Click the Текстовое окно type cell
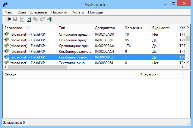The width and height of the screenshot is (193, 128). 72,63
